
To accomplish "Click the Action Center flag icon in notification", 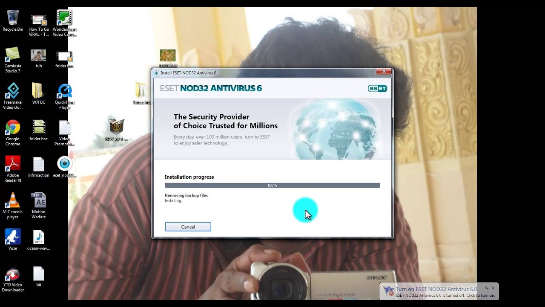I will (x=389, y=291).
